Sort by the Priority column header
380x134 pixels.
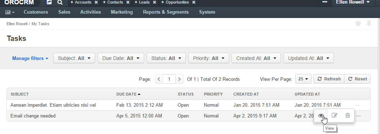[213, 94]
